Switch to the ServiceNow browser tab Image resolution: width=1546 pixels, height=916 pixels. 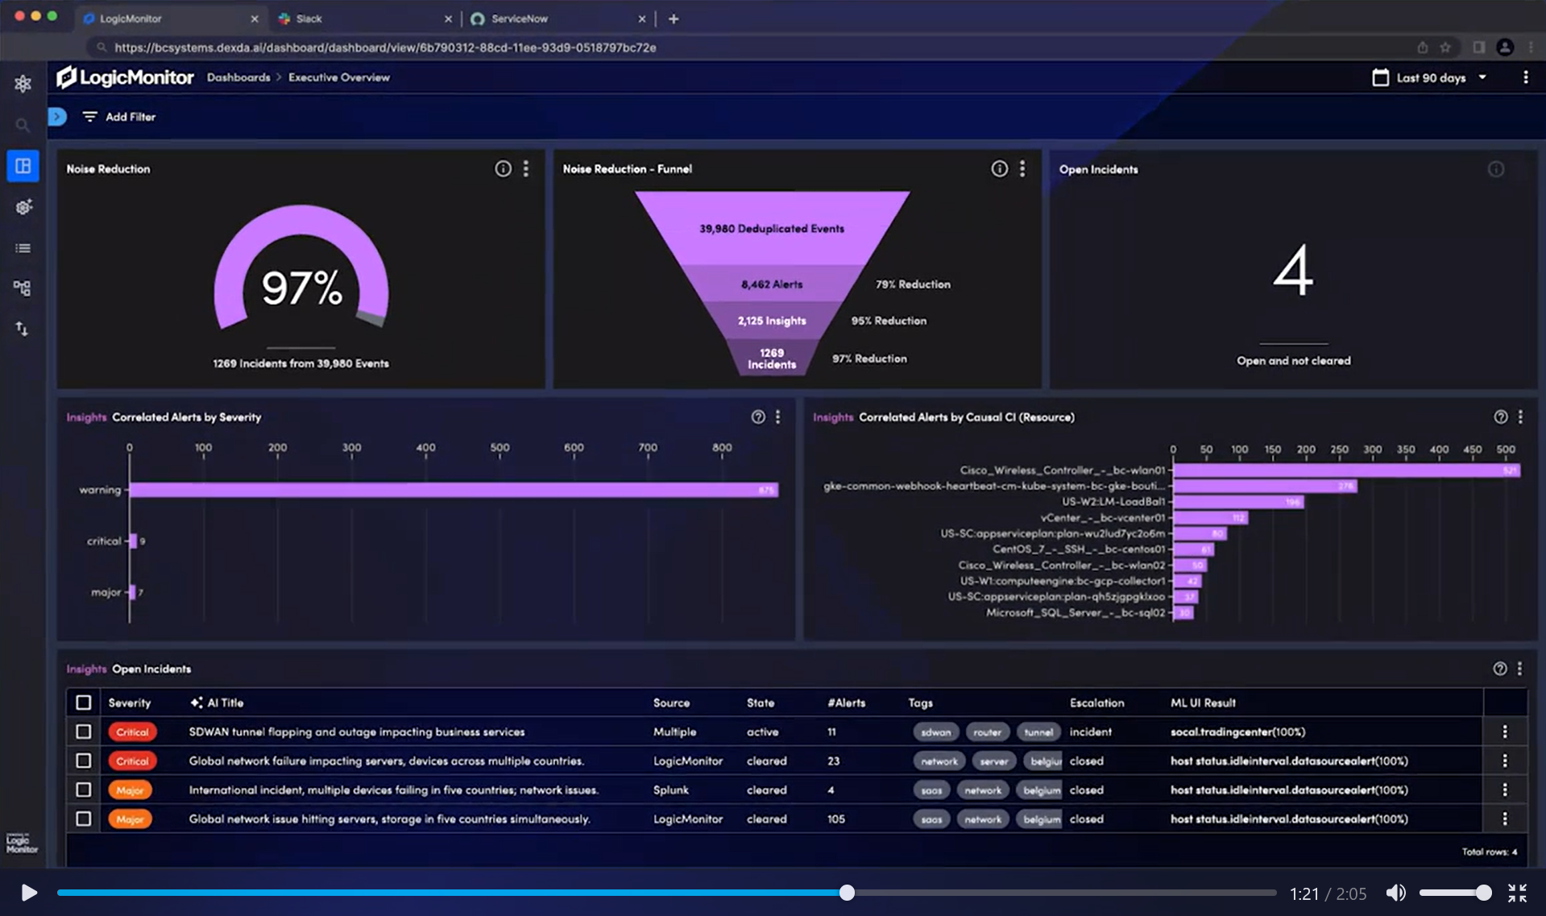pos(519,19)
